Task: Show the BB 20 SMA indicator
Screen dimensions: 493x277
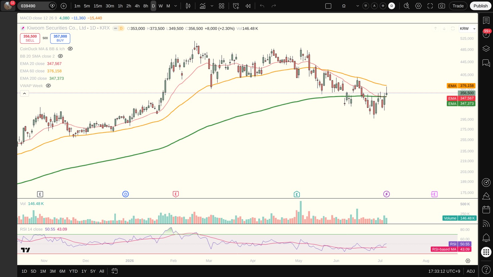Action: click(x=60, y=56)
